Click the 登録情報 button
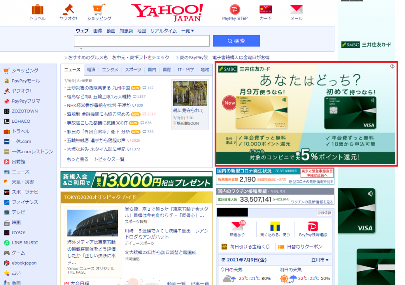Image resolution: width=405 pixels, height=285 pixels. point(324,213)
